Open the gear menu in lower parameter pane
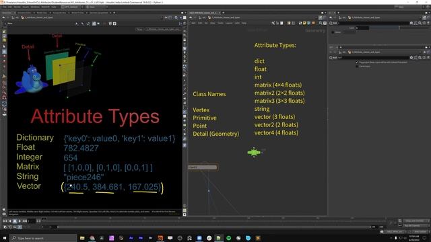Image resolution: width=431 pixels, height=242 pixels. click(x=411, y=58)
